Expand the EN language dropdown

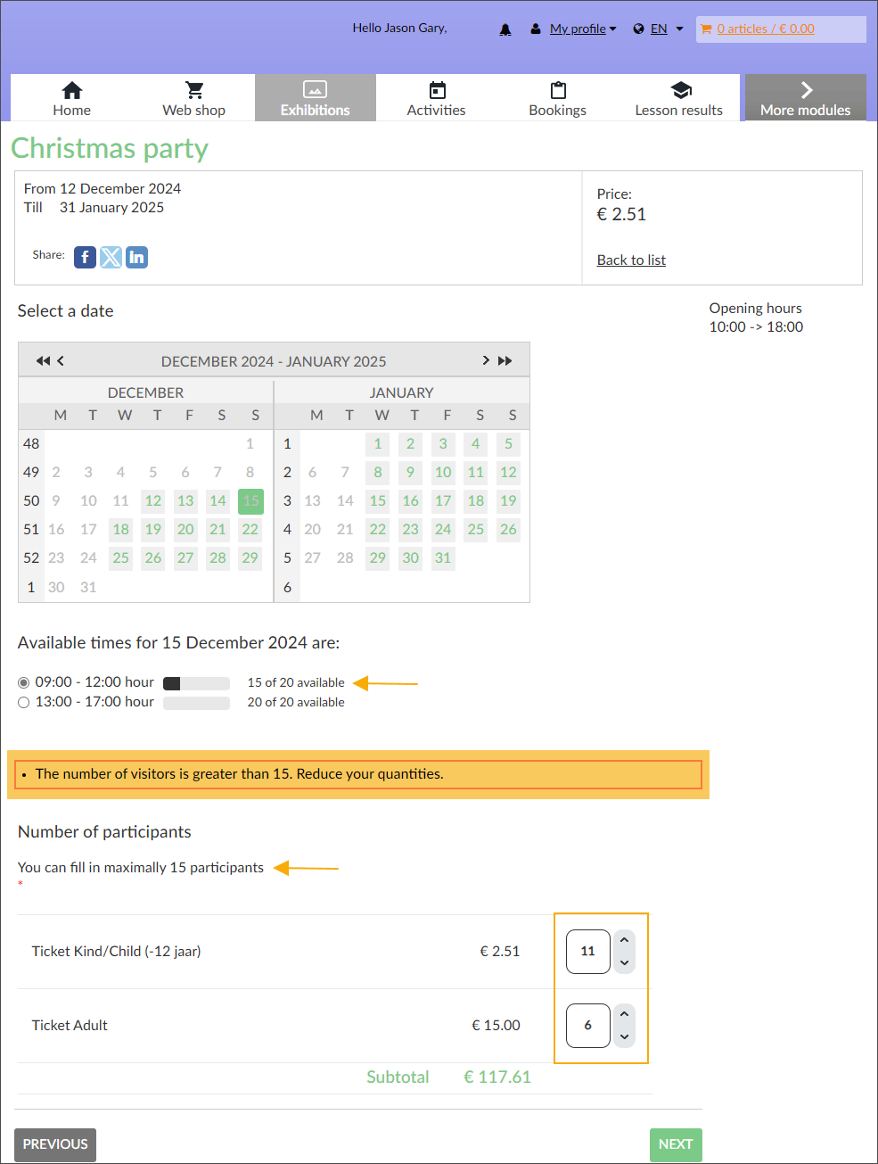660,29
